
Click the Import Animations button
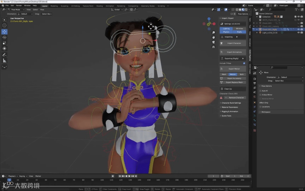click(233, 52)
